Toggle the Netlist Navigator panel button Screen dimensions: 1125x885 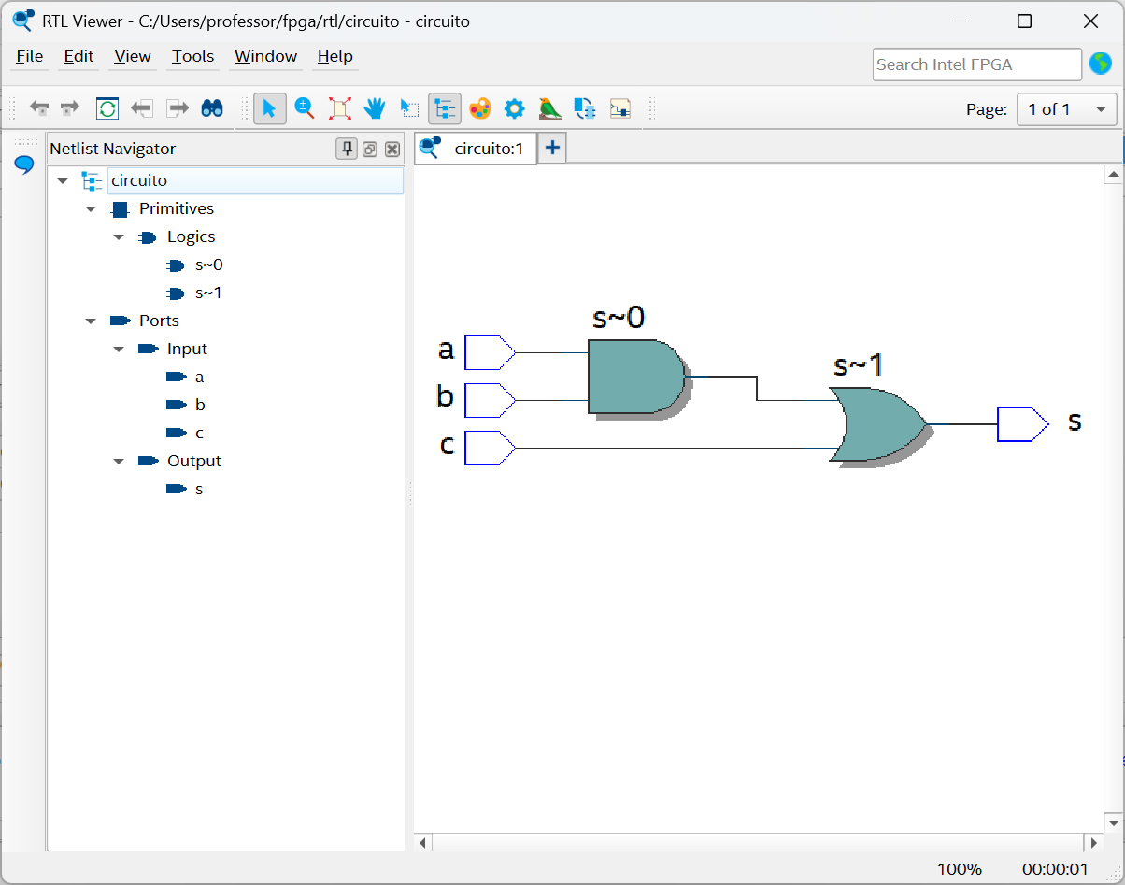pos(445,108)
